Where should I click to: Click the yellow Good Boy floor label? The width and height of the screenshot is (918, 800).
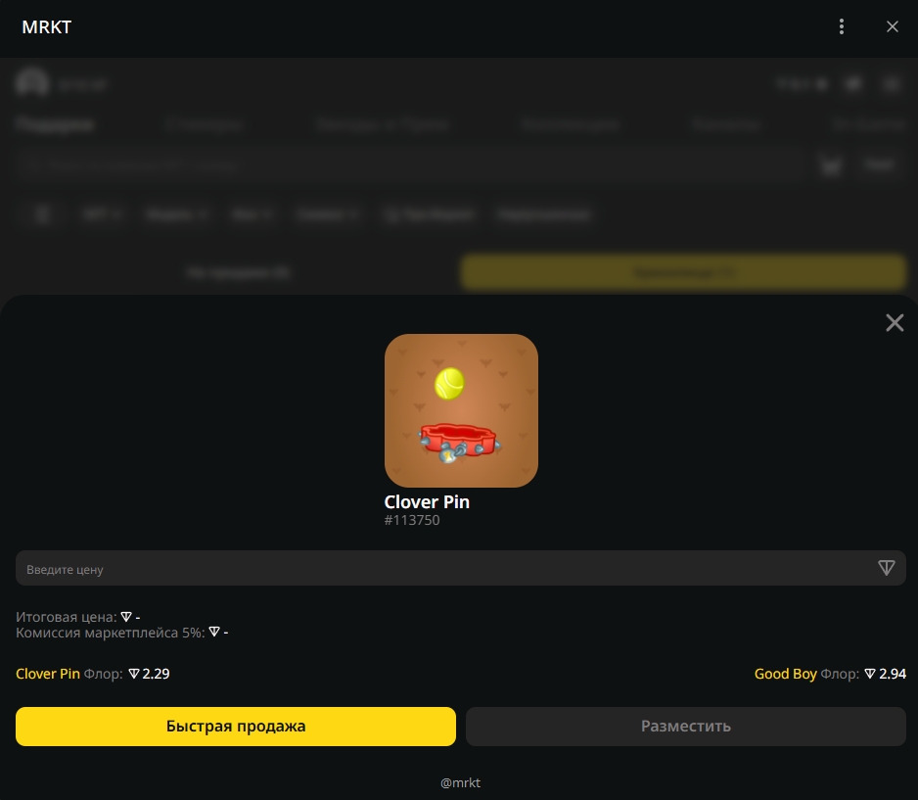coord(785,674)
